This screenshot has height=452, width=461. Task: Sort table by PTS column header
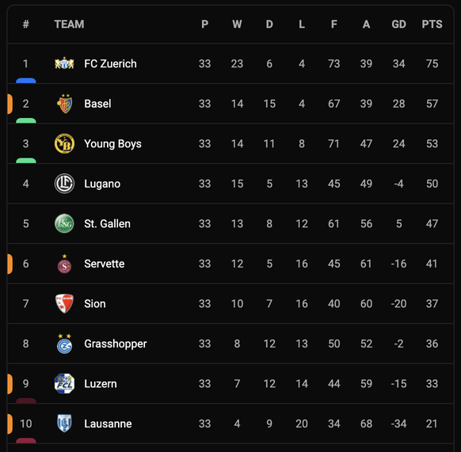[x=432, y=24]
